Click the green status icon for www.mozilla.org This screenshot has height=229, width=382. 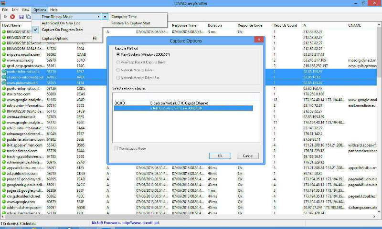[x=4, y=61]
